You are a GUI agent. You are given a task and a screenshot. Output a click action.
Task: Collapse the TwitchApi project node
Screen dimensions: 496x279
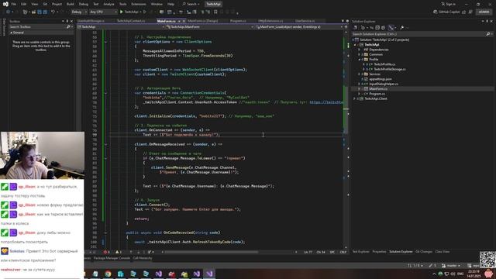[x=355, y=45]
